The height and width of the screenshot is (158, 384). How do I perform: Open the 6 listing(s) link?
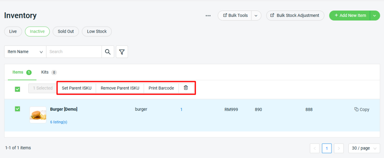58,122
